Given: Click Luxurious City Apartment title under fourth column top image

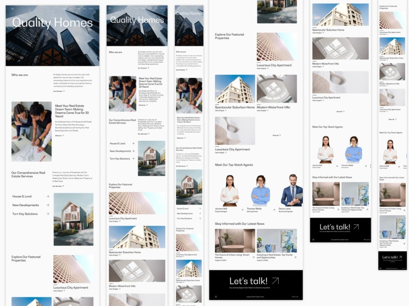Looking at the screenshot, I should tap(274, 65).
